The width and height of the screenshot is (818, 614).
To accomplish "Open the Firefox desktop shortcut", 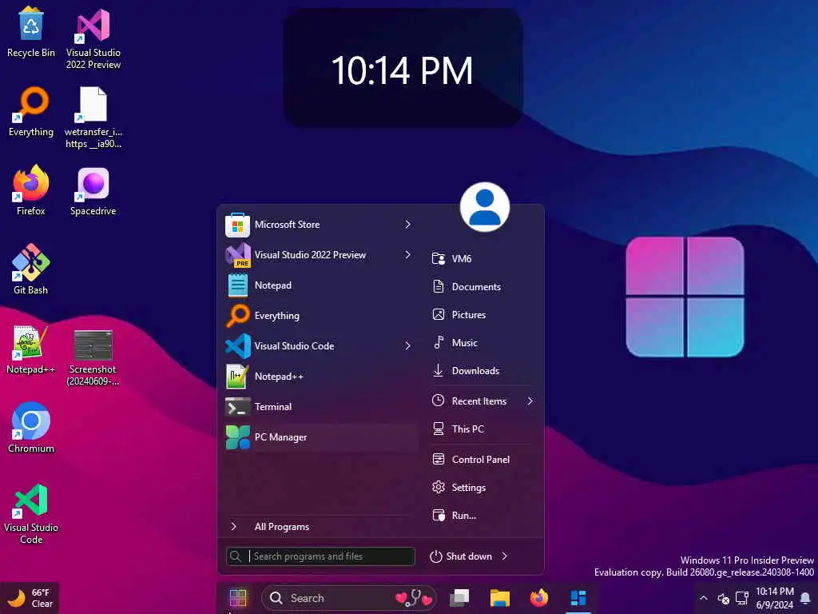I will (31, 190).
